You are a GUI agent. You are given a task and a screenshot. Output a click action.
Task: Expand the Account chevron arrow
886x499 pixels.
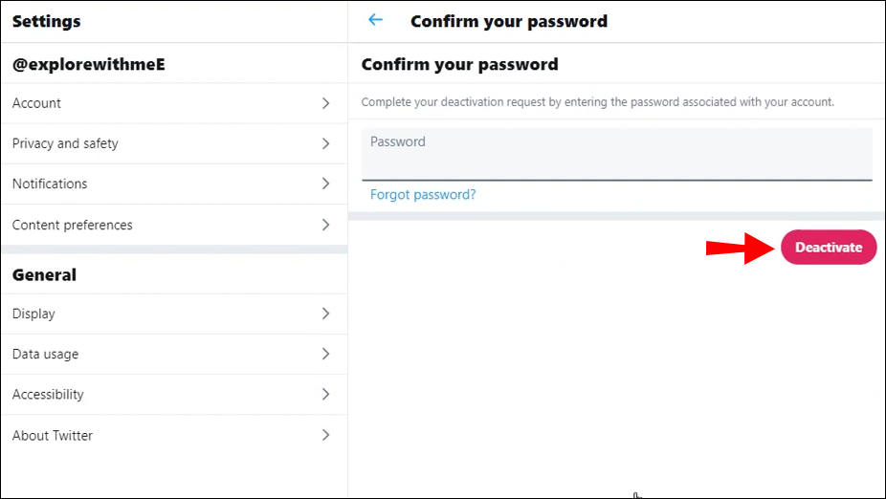click(x=325, y=103)
